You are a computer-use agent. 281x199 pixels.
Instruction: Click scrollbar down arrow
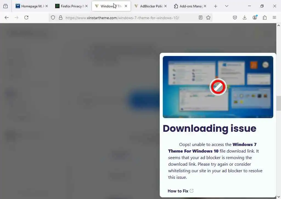279,197
